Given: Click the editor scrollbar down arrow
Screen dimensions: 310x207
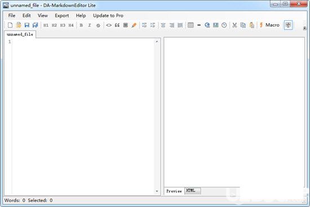Looking at the screenshot, I should click(157, 191).
